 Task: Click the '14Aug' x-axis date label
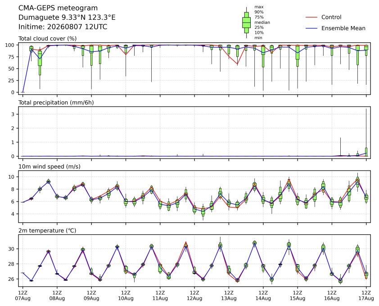click(x=263, y=298)
